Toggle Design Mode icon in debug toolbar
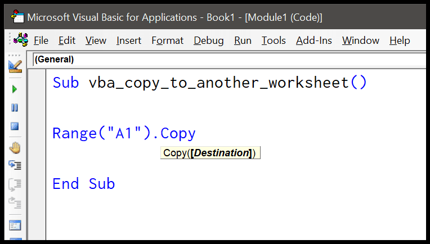The width and height of the screenshot is (430, 244). 15,66
